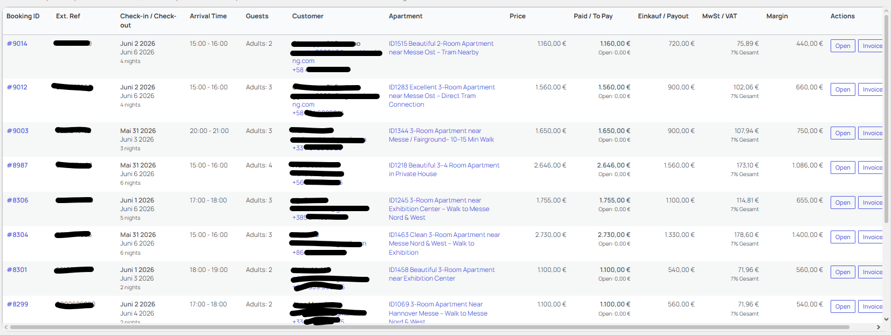Click Invoice button for booking #8304

click(871, 237)
